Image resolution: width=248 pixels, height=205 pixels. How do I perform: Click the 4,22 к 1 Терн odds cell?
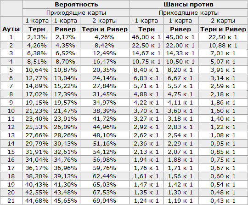[x=147, y=102]
